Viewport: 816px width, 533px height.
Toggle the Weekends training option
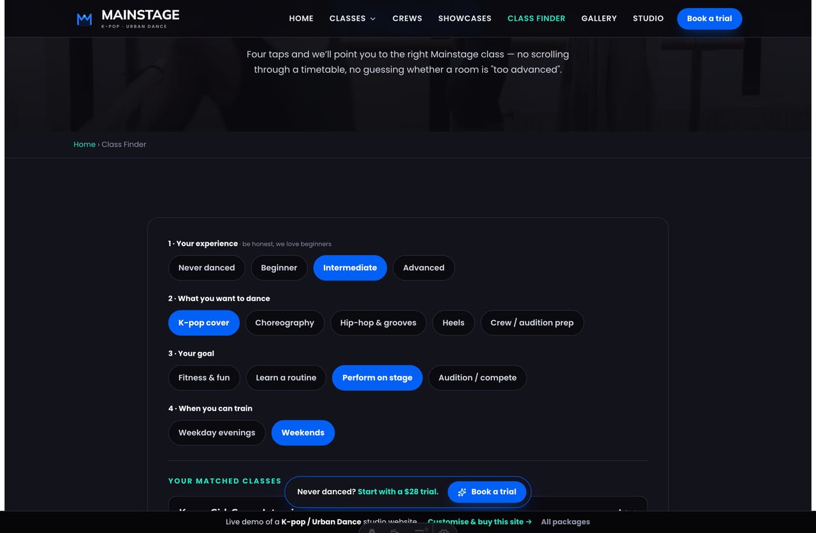(303, 432)
